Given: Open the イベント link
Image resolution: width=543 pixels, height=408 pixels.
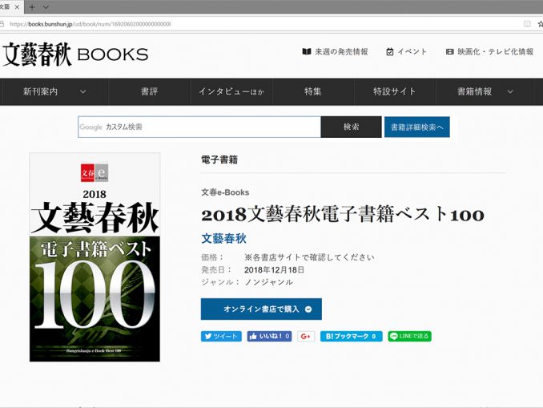Looking at the screenshot, I should [412, 51].
